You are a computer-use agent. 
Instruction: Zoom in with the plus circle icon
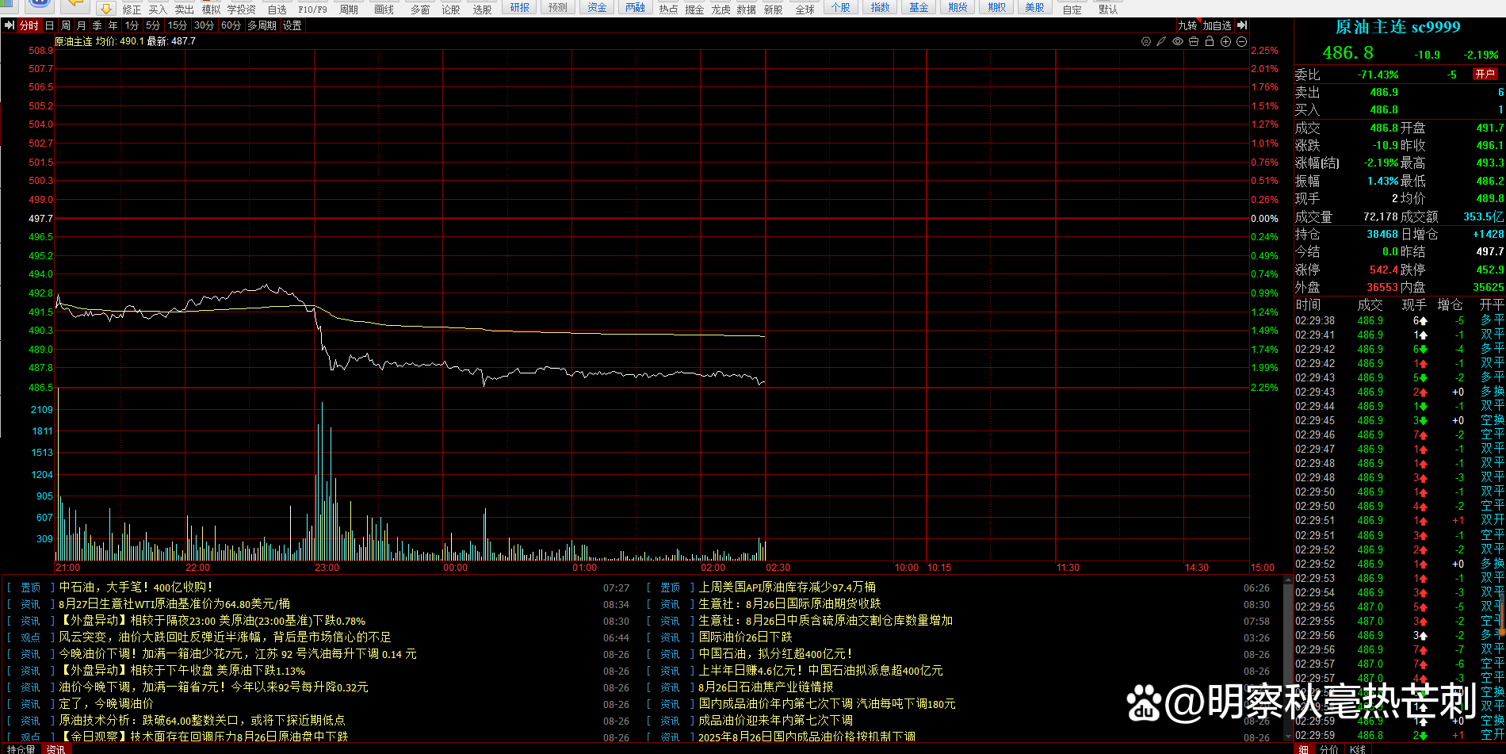click(x=1225, y=41)
